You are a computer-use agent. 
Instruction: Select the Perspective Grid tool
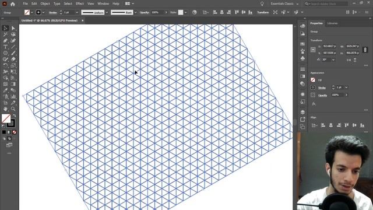point(13,78)
